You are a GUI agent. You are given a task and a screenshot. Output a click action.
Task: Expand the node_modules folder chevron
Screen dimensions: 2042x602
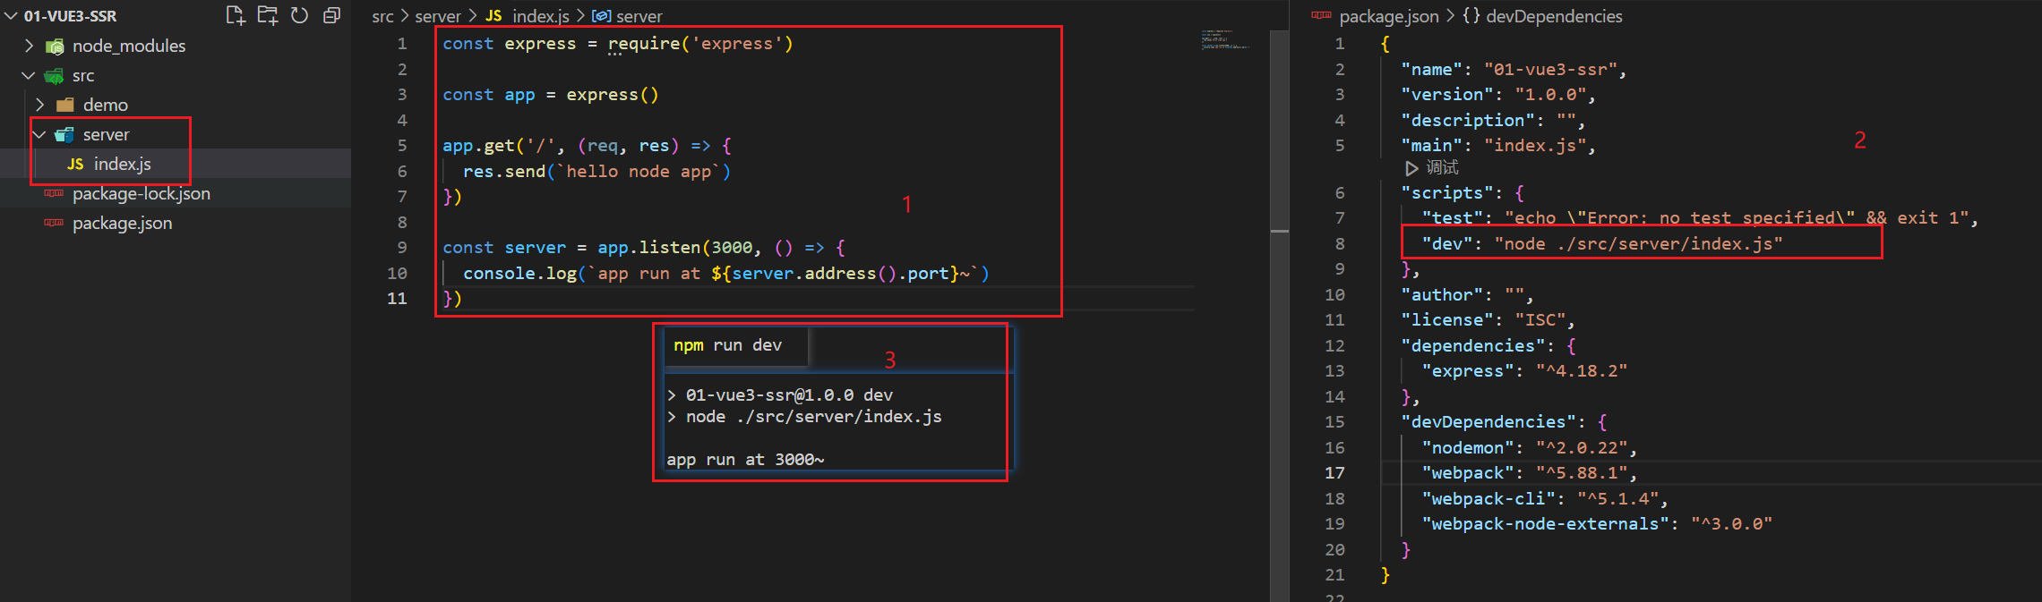tap(29, 46)
